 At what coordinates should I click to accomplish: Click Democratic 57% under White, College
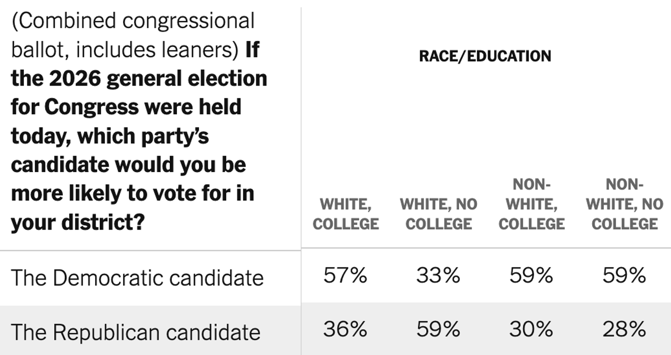(x=345, y=276)
